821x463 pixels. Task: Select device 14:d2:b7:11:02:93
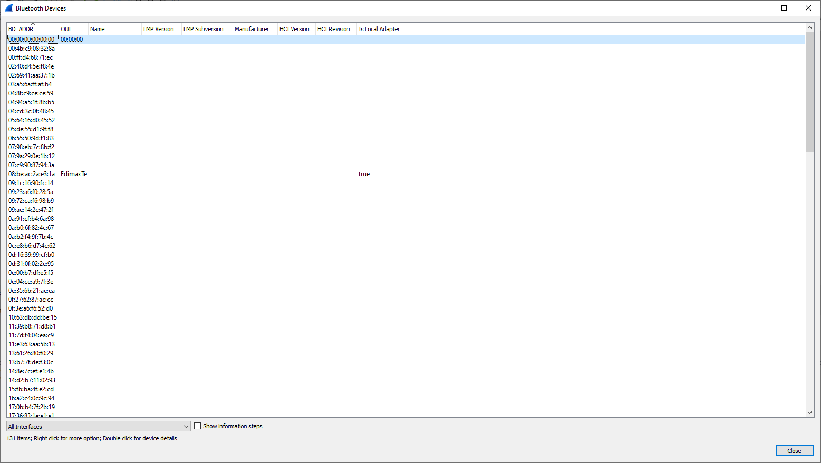point(32,380)
